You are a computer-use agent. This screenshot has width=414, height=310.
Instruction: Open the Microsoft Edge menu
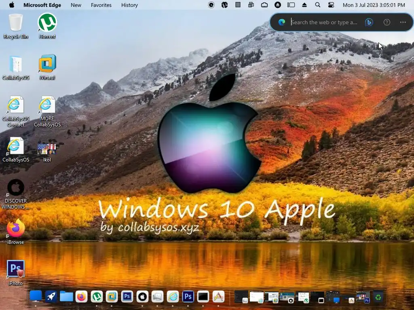coord(42,5)
